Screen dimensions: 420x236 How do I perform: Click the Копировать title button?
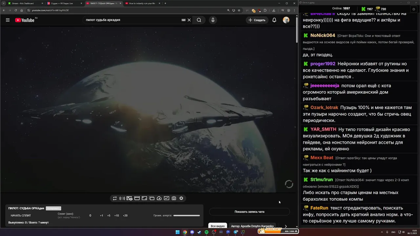point(53,208)
